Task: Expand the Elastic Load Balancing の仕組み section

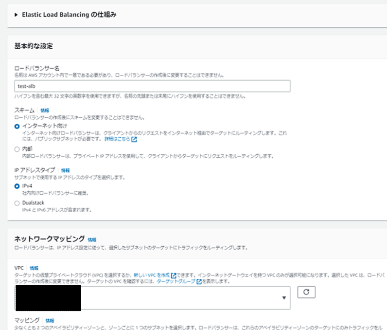Action: coord(16,15)
